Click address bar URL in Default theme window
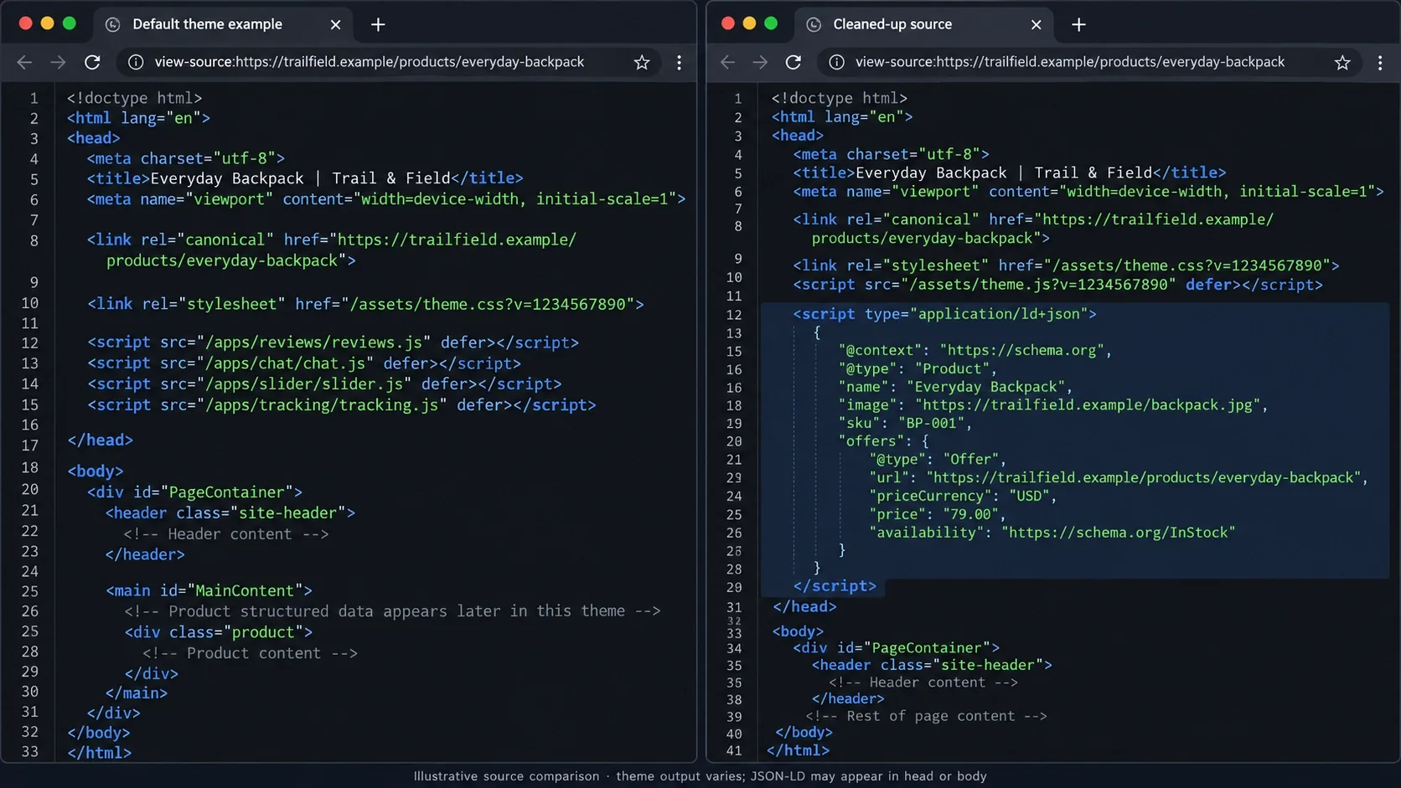Image resolution: width=1401 pixels, height=788 pixels. 370,62
